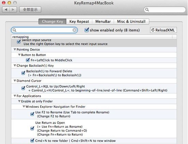188x144 pixels.
Task: Collapse Enable at only Finder group
Action: (x=19, y=101)
